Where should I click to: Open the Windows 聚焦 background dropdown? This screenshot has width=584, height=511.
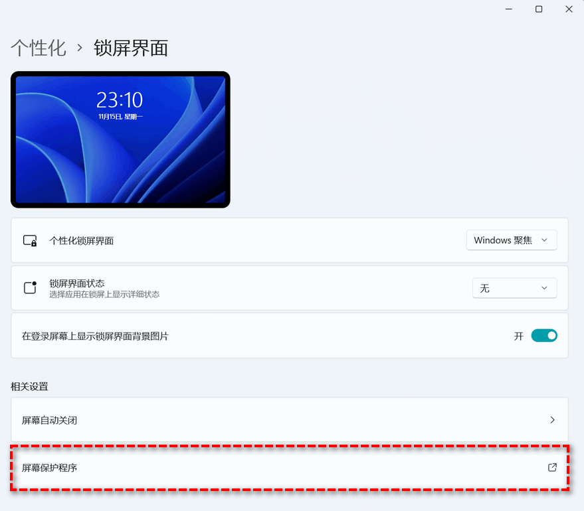pos(512,240)
